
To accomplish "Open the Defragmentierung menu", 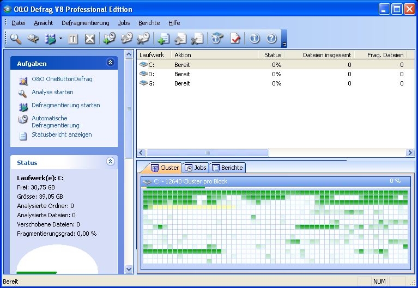I will click(x=85, y=23).
